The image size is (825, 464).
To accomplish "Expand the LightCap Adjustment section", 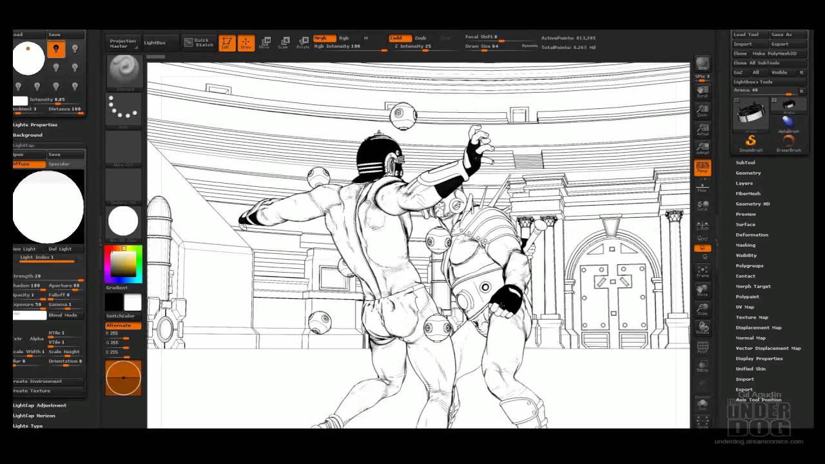I will click(x=39, y=405).
